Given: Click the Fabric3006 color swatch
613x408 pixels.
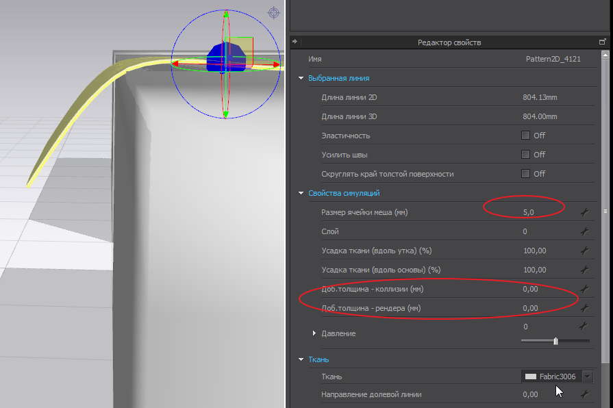Looking at the screenshot, I should [x=531, y=377].
